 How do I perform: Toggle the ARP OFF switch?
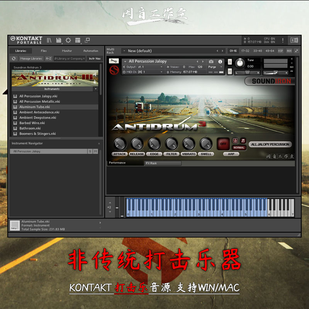pos(223,143)
